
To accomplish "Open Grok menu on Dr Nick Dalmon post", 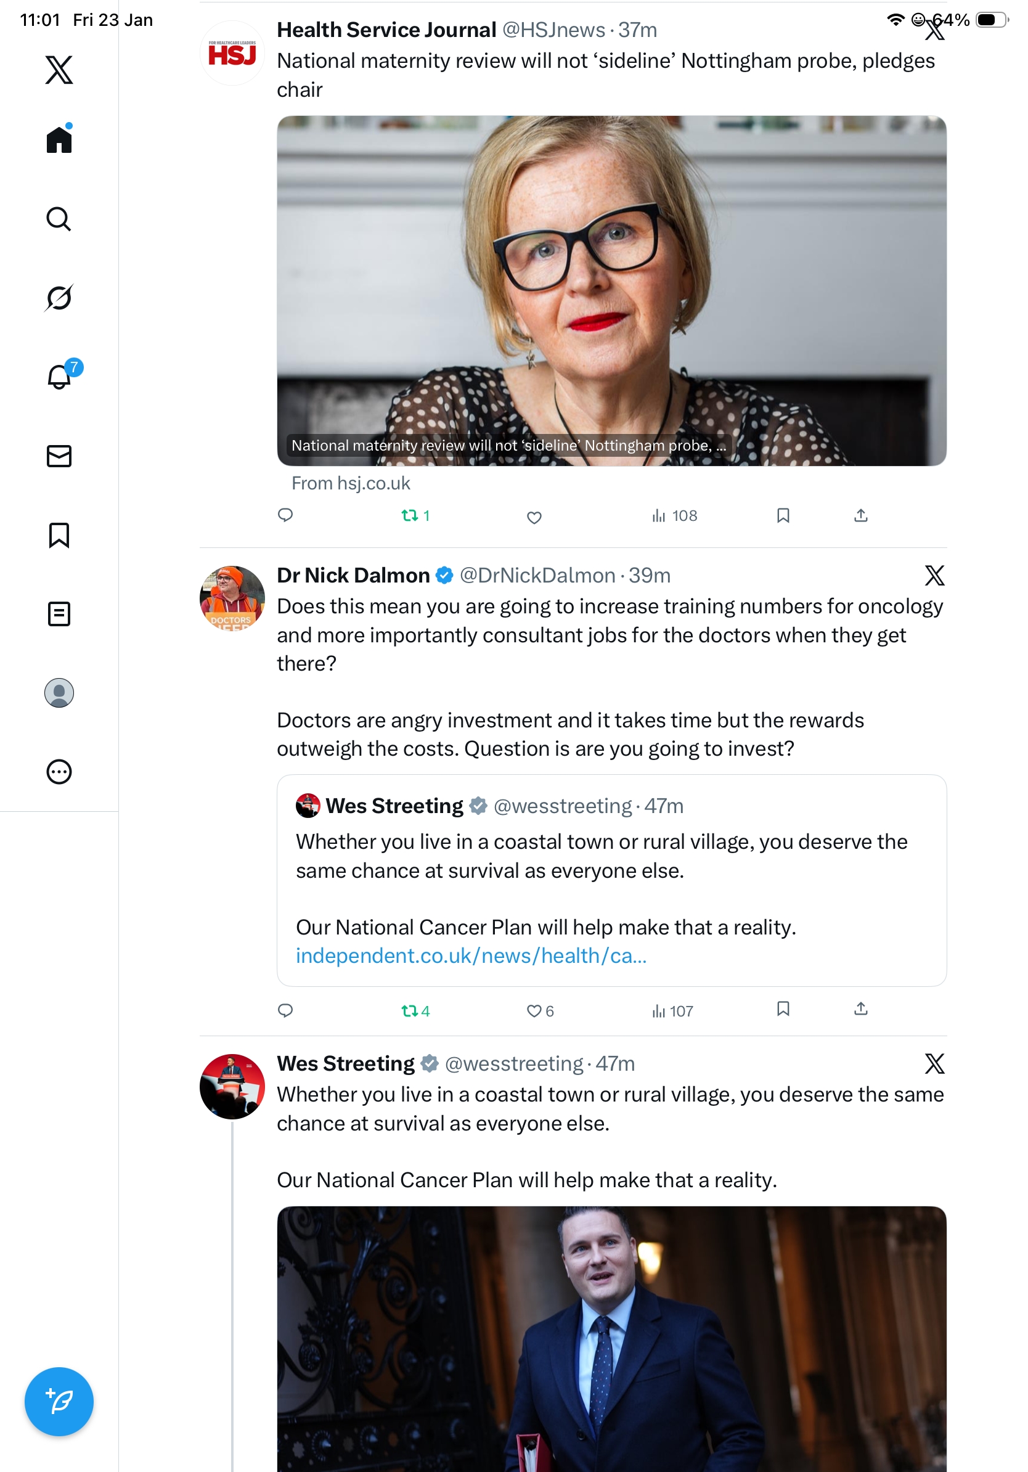I will pyautogui.click(x=934, y=575).
